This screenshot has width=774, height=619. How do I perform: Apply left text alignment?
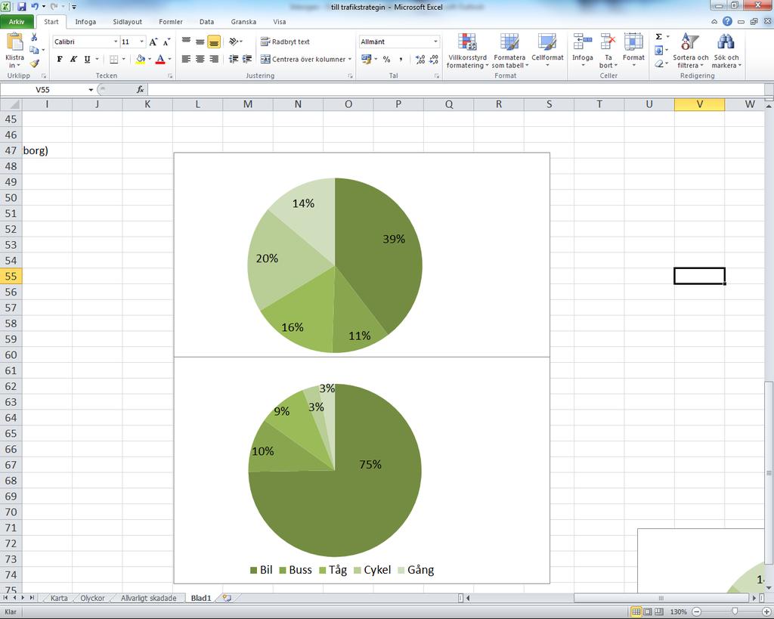186,59
